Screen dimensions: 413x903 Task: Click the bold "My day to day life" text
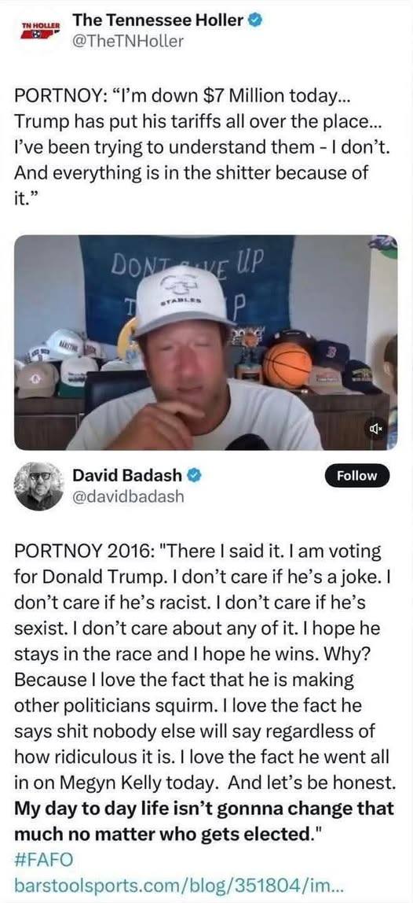coord(204,820)
